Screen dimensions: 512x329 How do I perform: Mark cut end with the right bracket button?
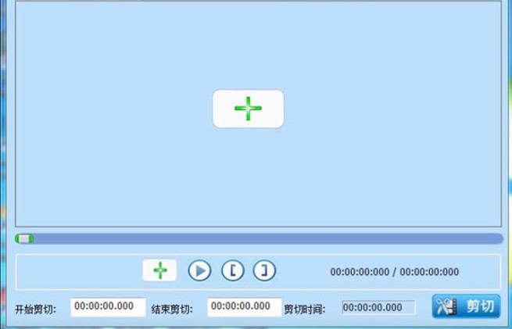tap(264, 270)
